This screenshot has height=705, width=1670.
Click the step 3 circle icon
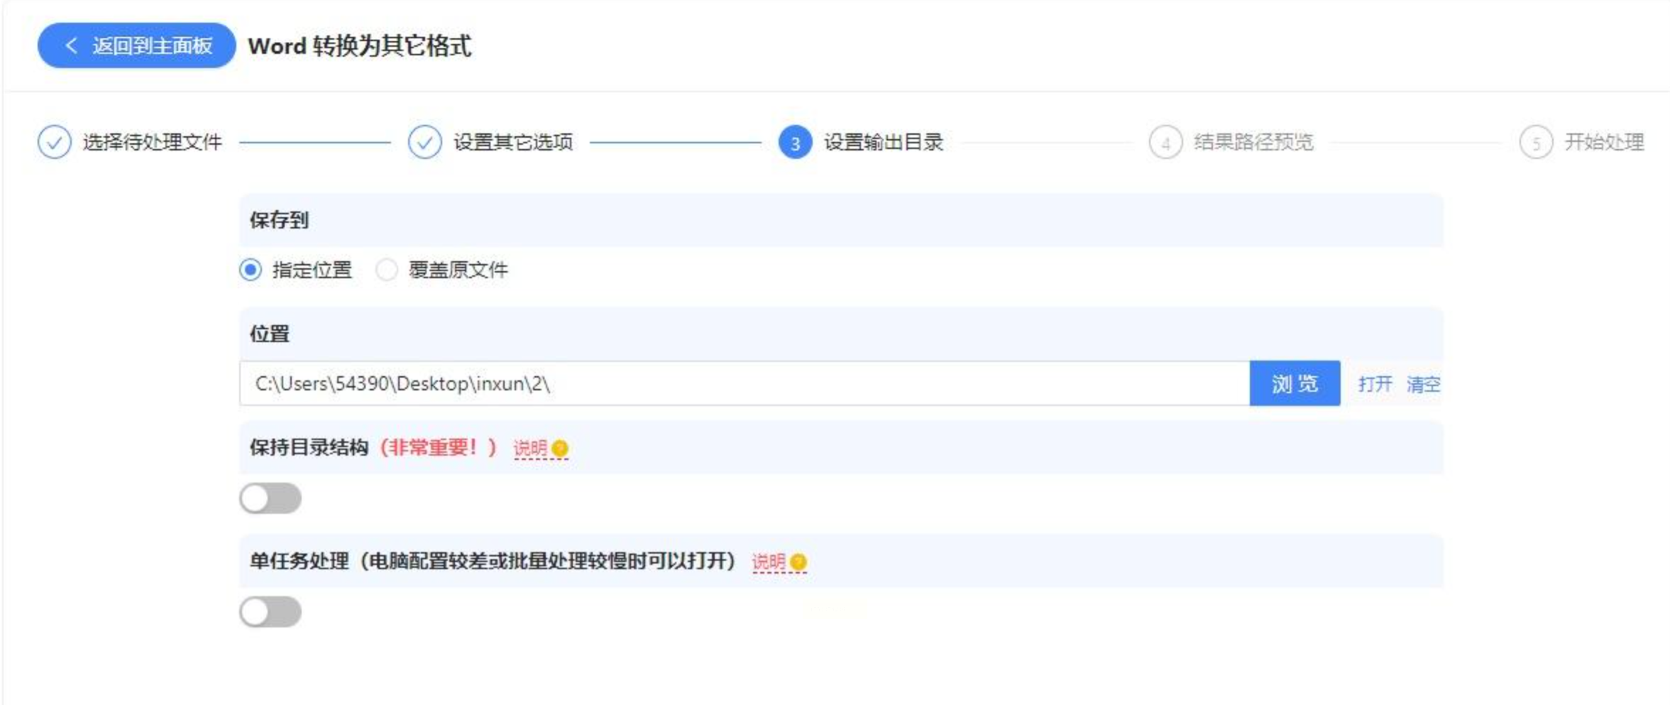(795, 142)
